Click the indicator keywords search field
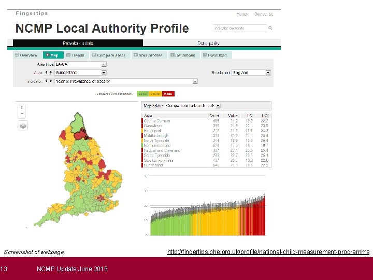Screen dimensions: 373x280 pos(240,28)
